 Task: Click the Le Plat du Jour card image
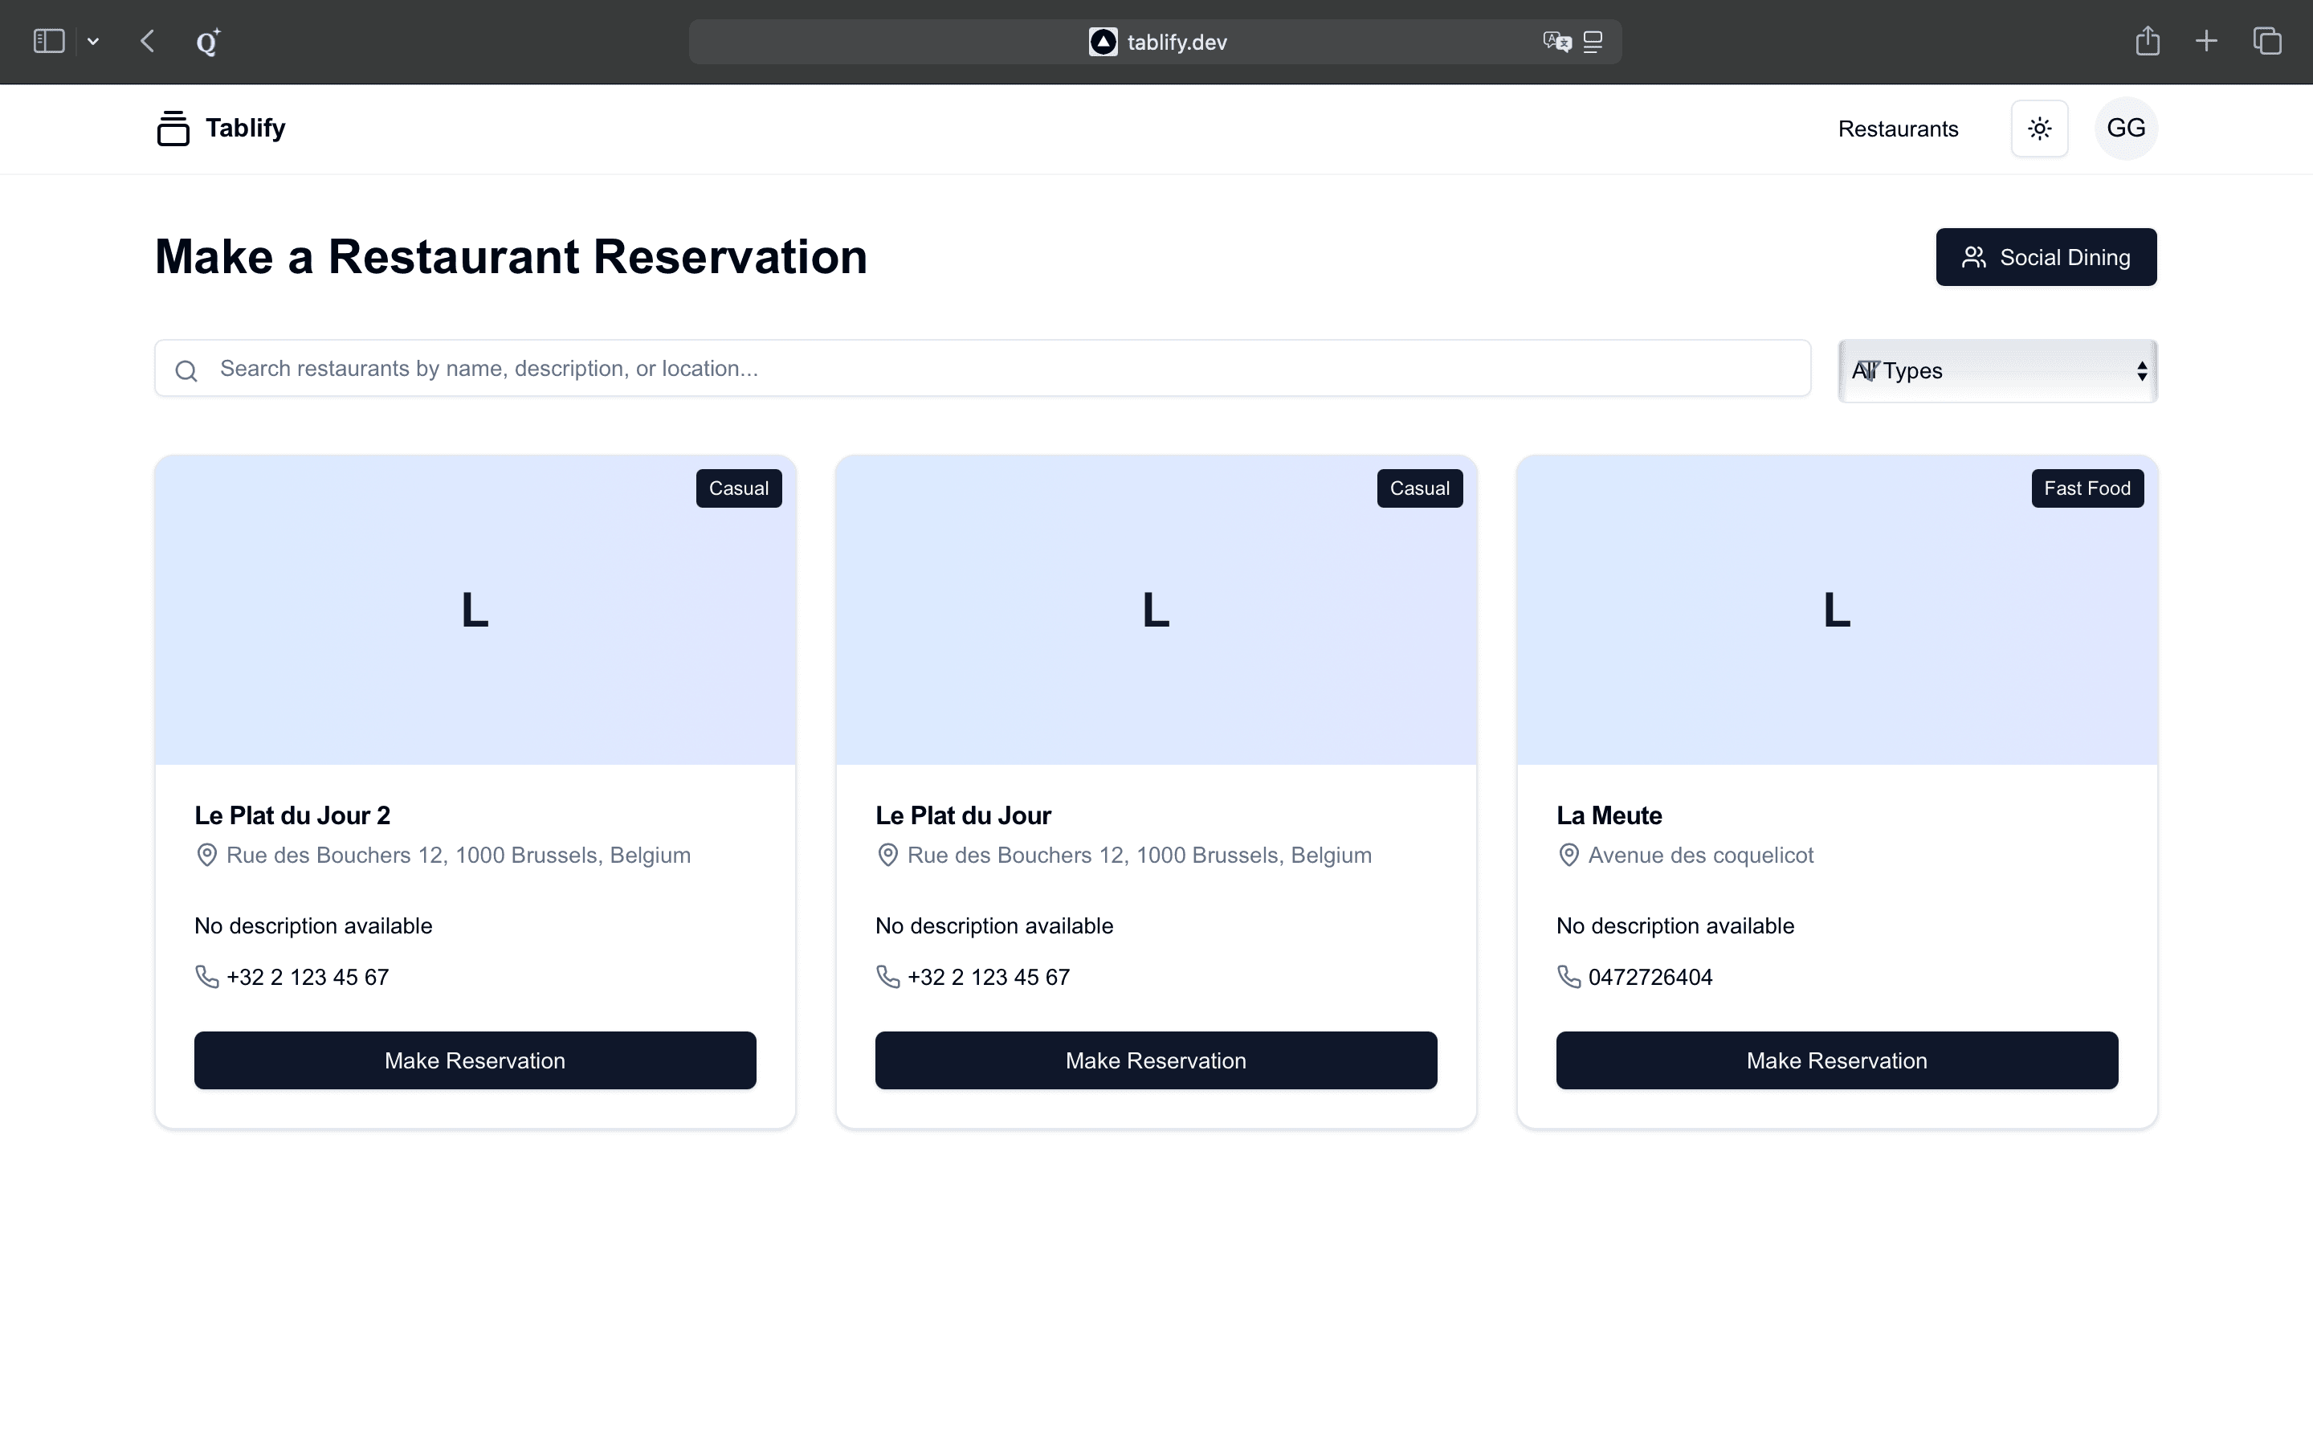point(1156,611)
